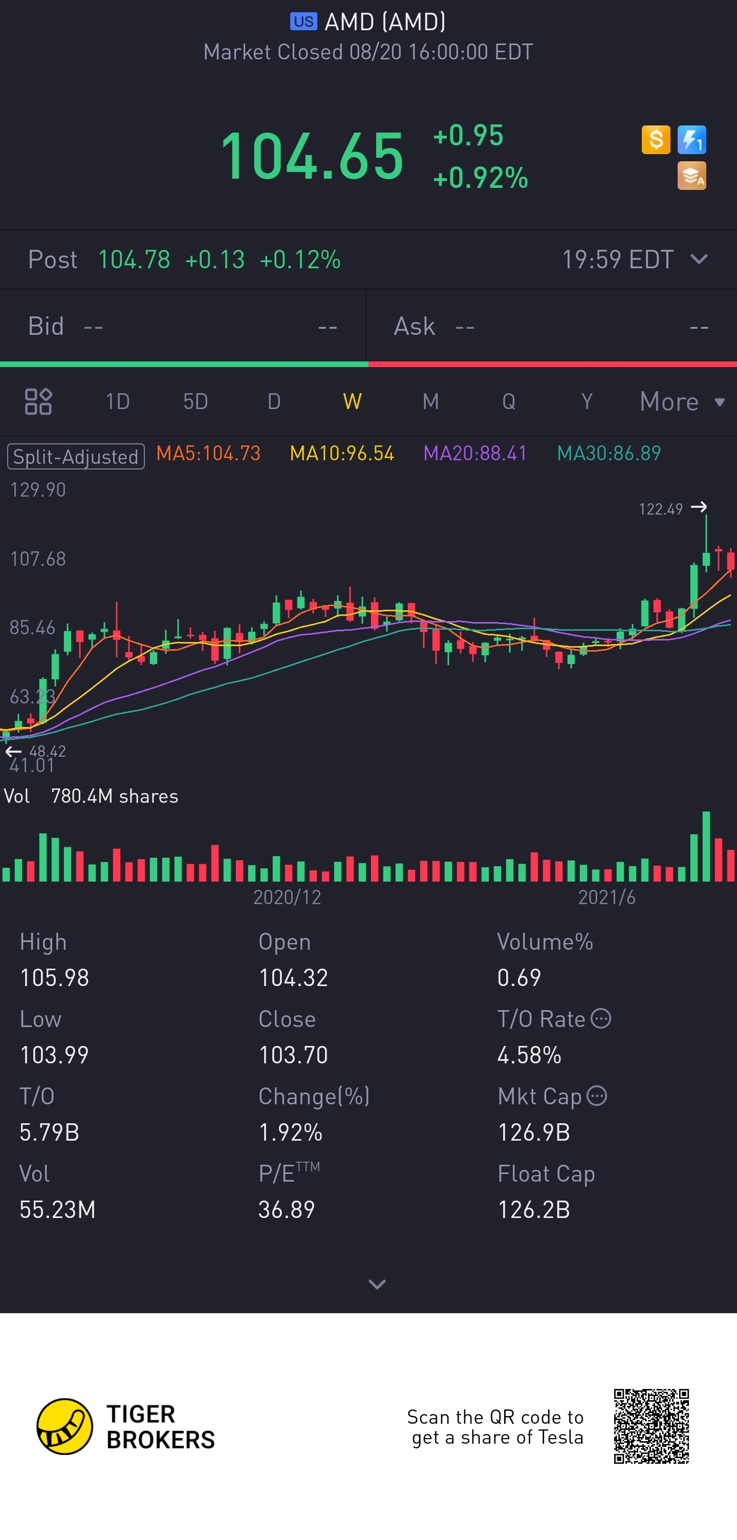The width and height of the screenshot is (737, 1540).
Task: Select the Q quarterly chart tab
Action: (509, 401)
